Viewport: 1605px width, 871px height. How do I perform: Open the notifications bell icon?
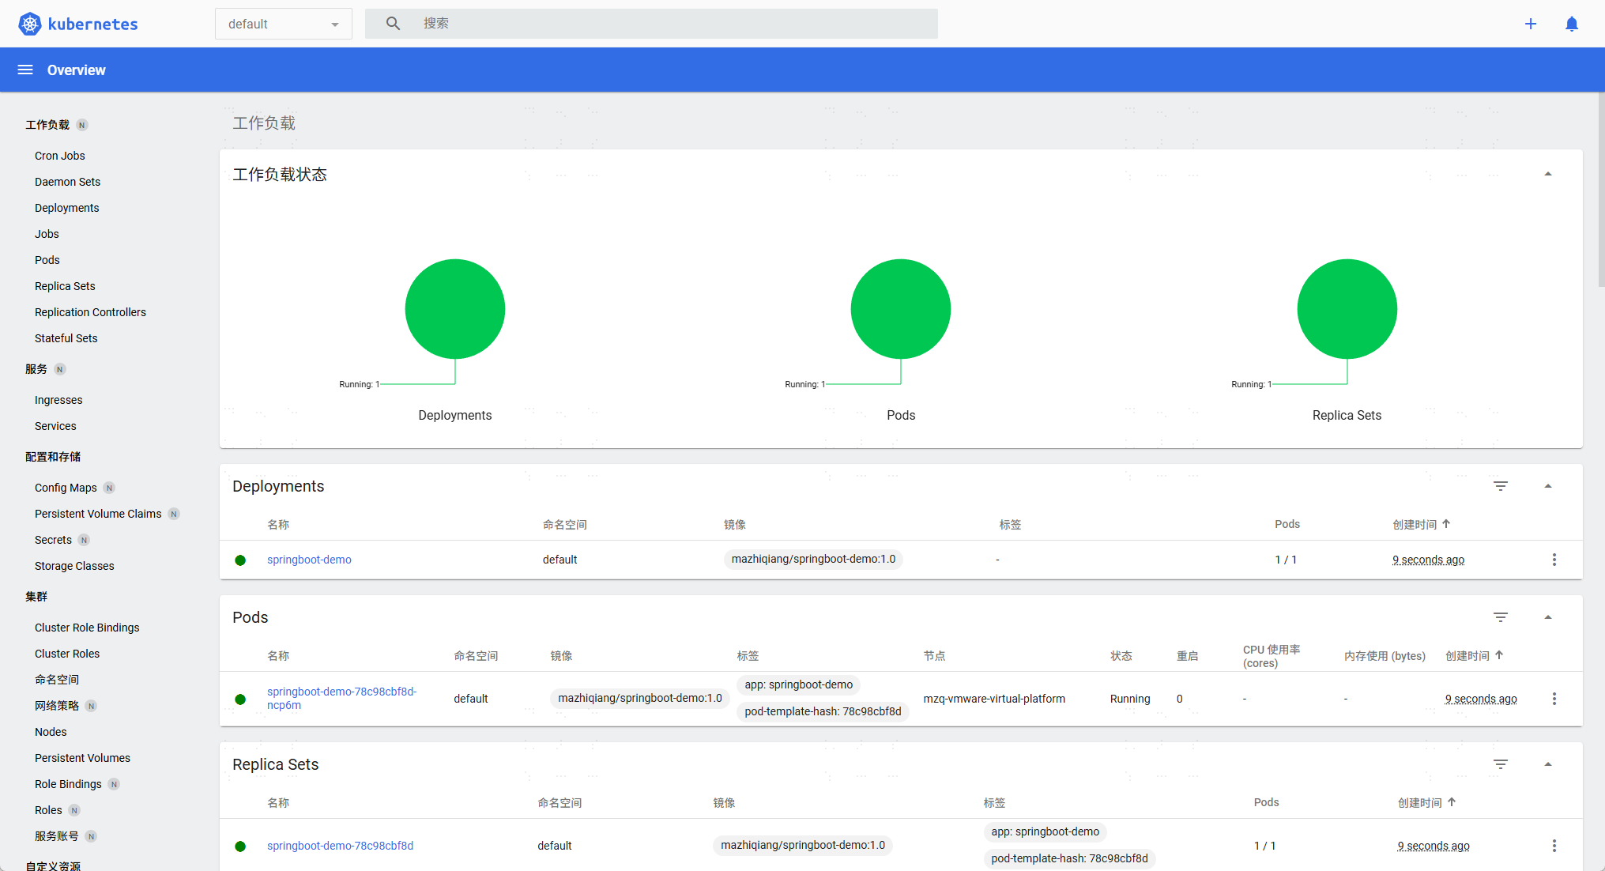pyautogui.click(x=1572, y=24)
